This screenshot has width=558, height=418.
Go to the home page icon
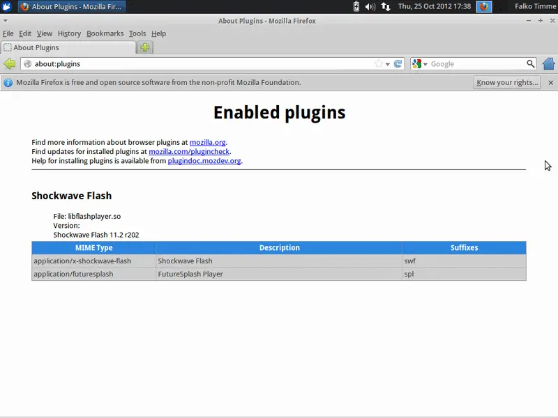coord(548,64)
